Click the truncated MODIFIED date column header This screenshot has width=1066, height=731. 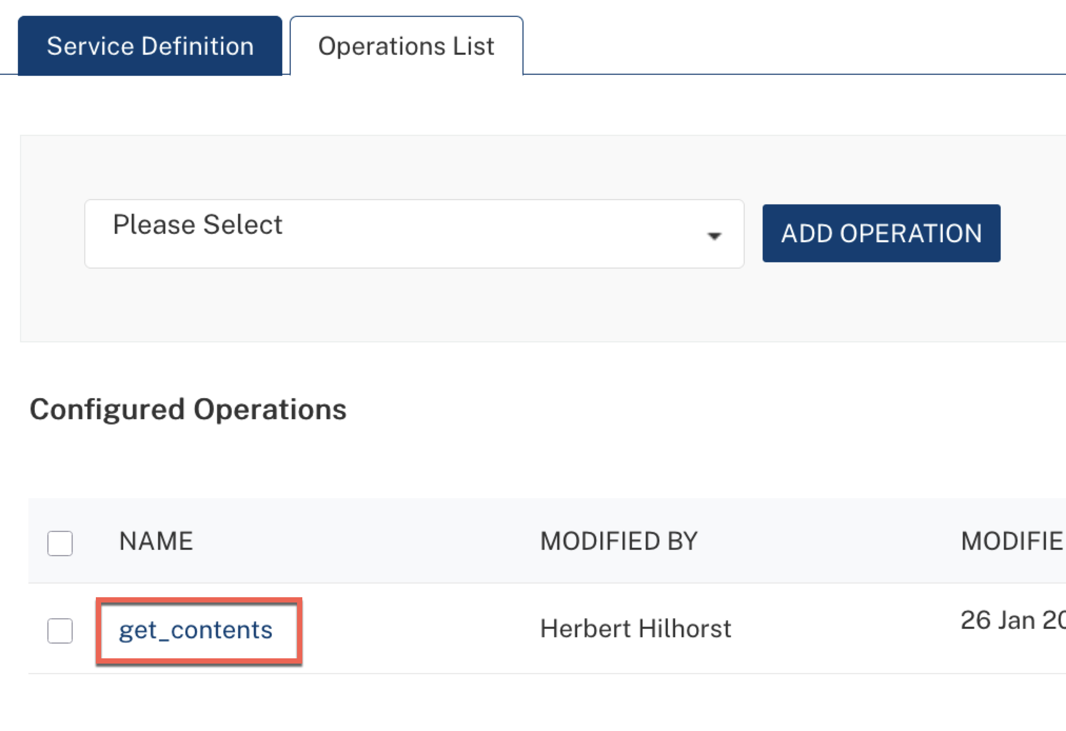pos(1011,541)
